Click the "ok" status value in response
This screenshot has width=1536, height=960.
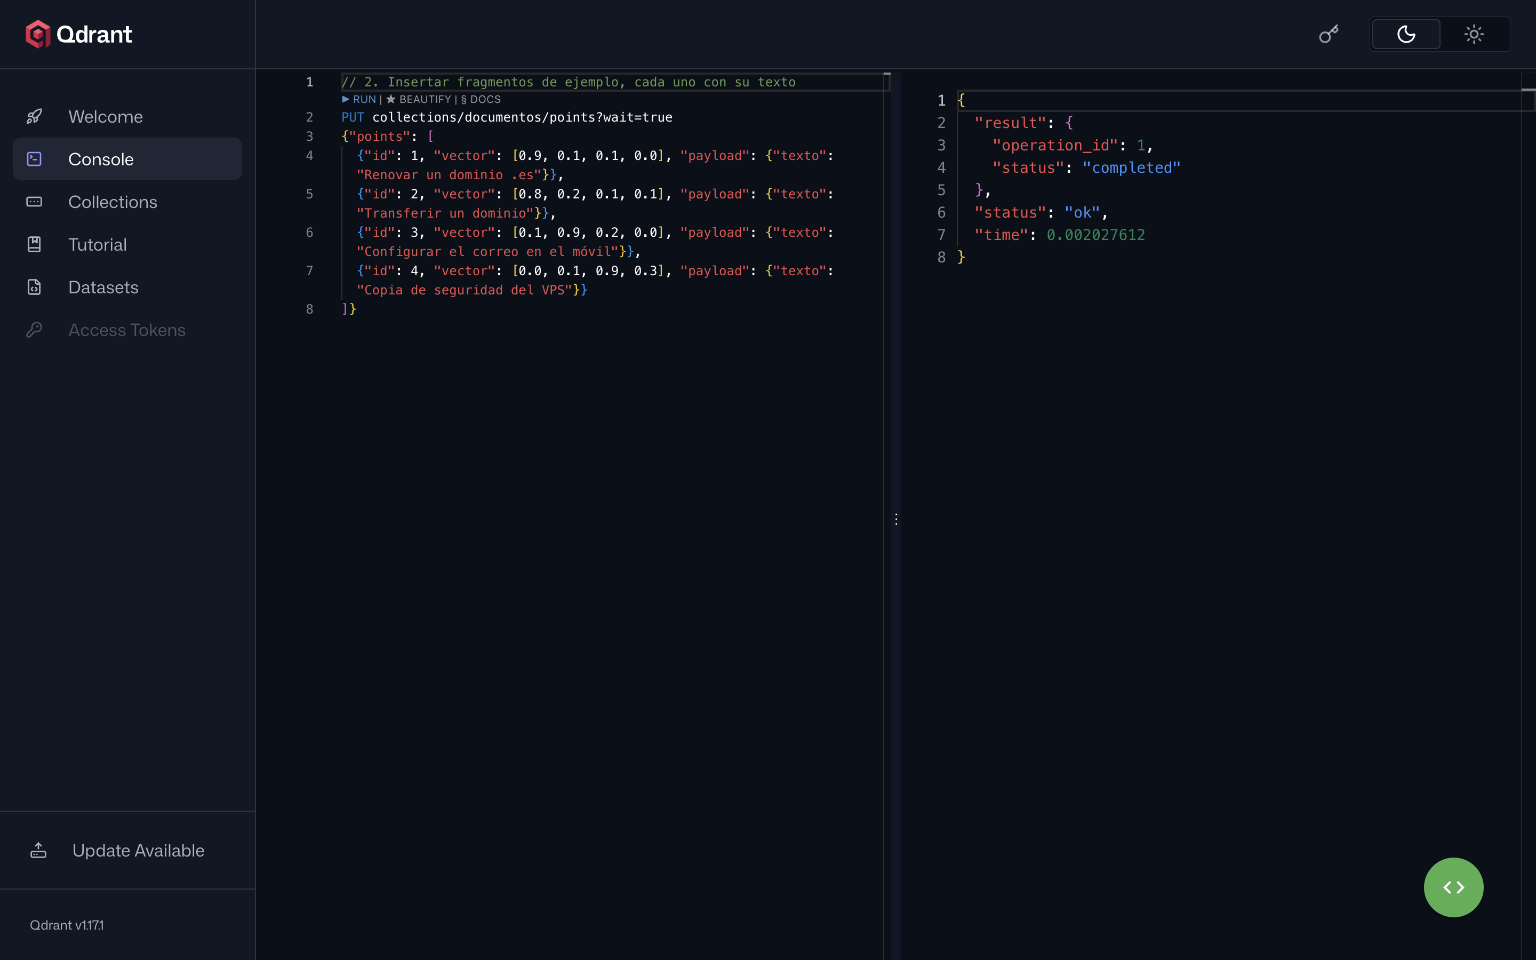[x=1082, y=213]
